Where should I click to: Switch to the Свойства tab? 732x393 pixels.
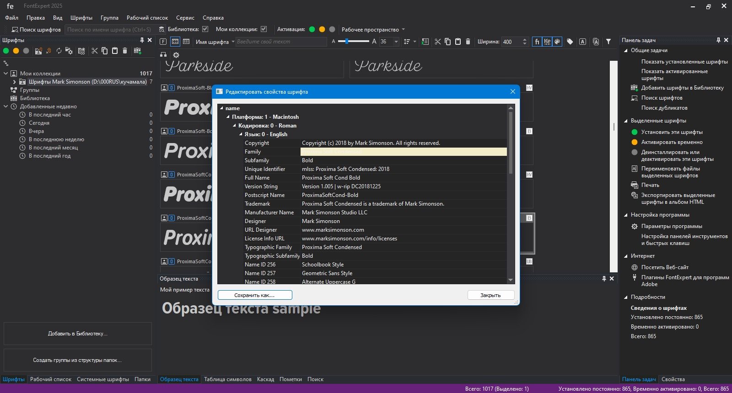pyautogui.click(x=673, y=379)
